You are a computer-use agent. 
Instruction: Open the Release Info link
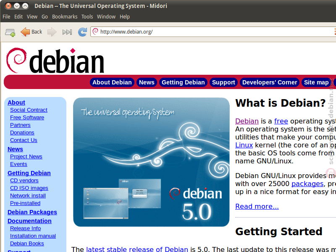point(26,228)
